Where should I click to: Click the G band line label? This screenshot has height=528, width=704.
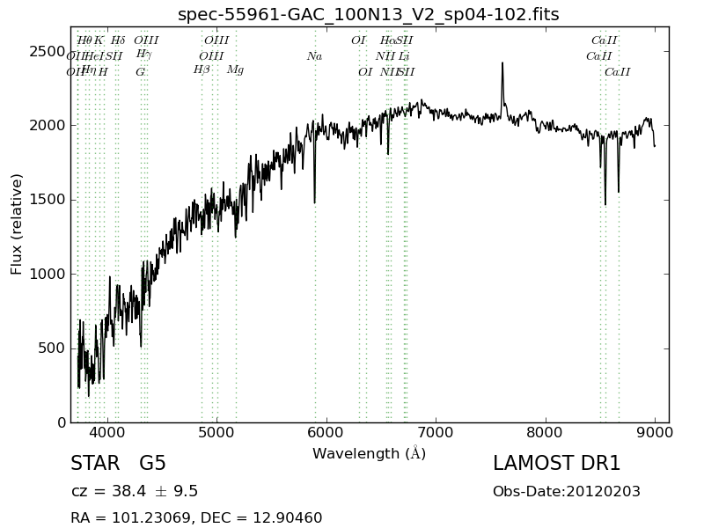pyautogui.click(x=141, y=72)
